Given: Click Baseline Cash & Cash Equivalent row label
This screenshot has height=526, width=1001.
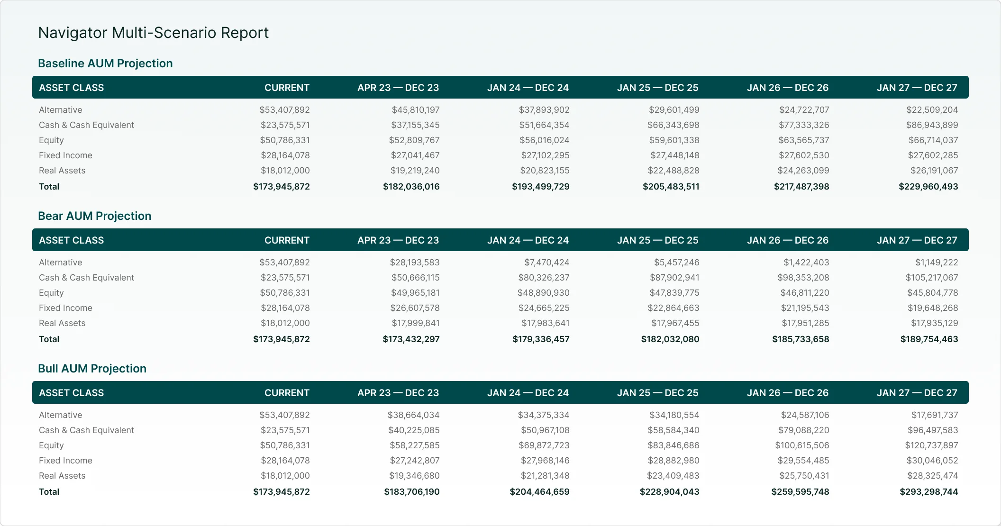Looking at the screenshot, I should 87,125.
